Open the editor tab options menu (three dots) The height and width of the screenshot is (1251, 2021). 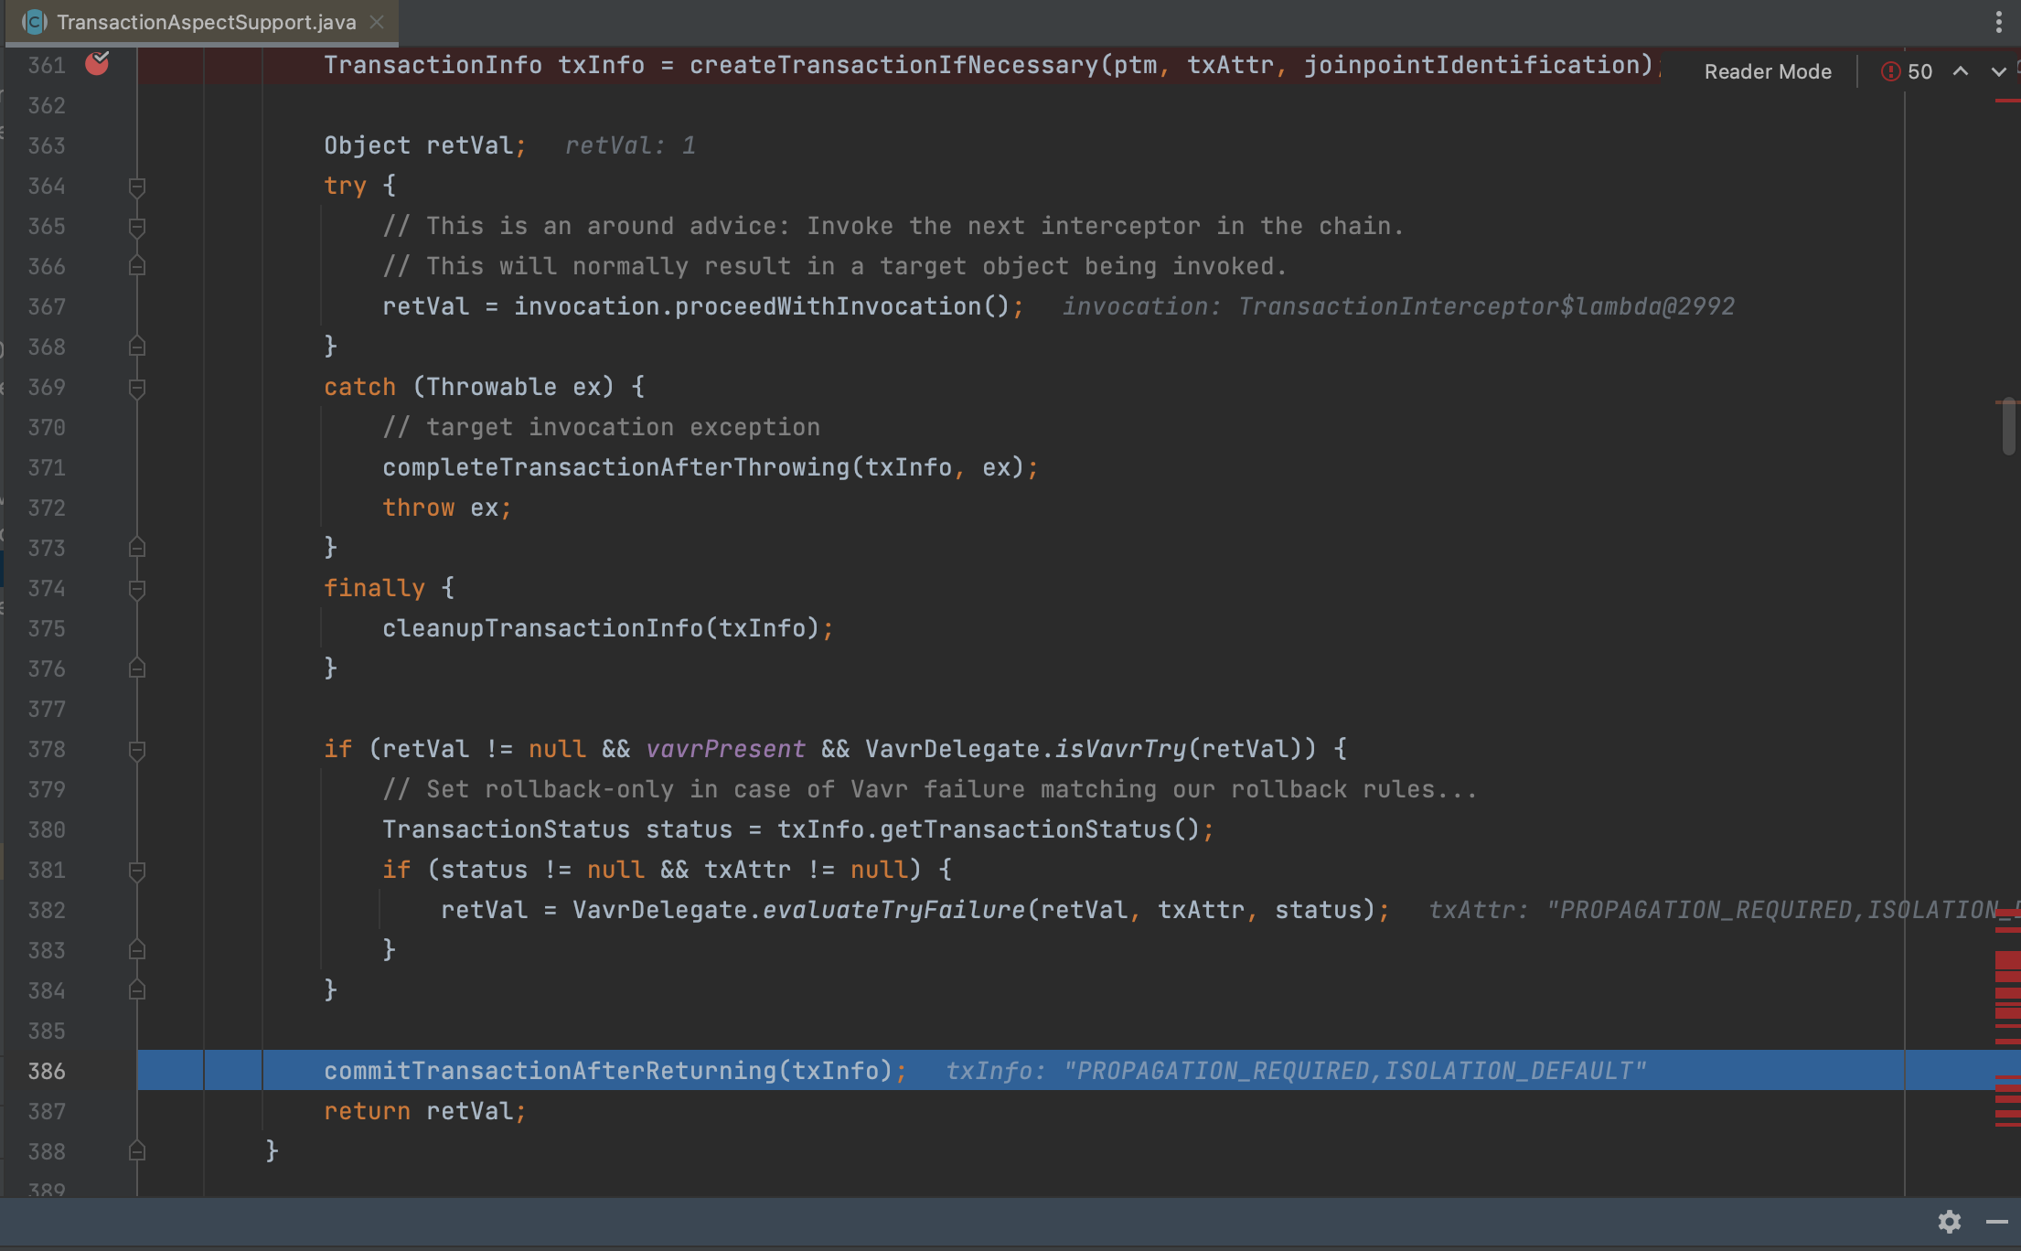click(x=1998, y=22)
